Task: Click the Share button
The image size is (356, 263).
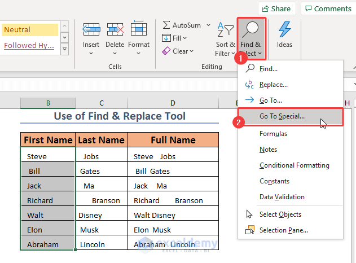Action: click(x=276, y=8)
